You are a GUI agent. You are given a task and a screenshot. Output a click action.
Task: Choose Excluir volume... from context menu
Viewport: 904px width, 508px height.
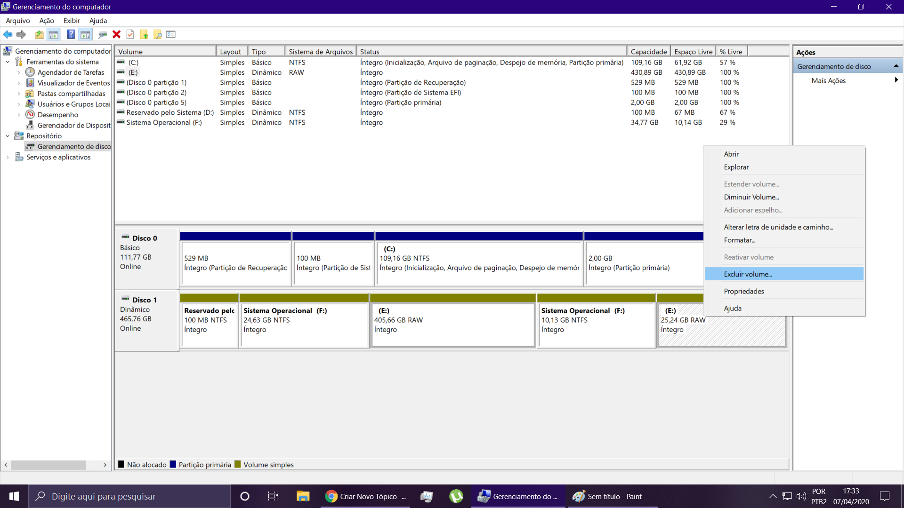click(784, 274)
